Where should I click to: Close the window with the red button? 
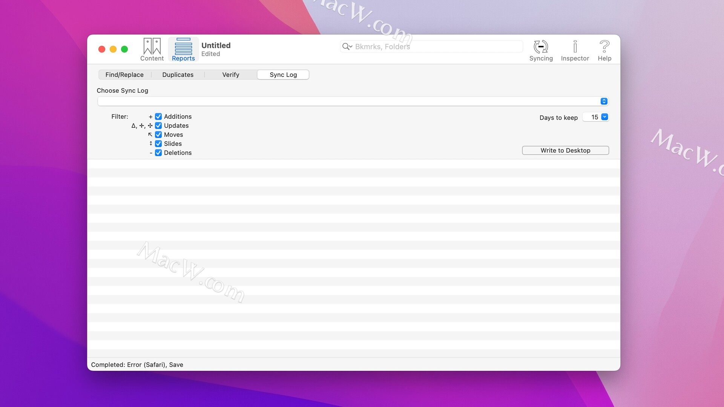(102, 49)
